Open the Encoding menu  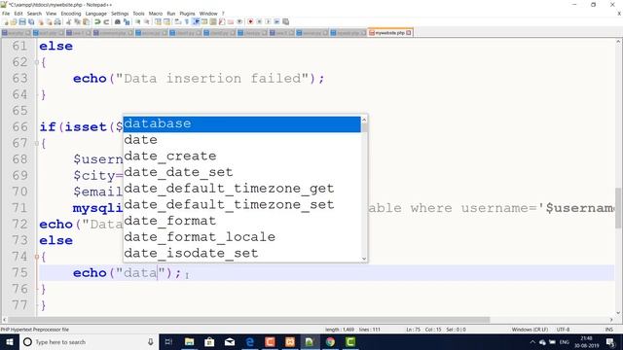71,14
